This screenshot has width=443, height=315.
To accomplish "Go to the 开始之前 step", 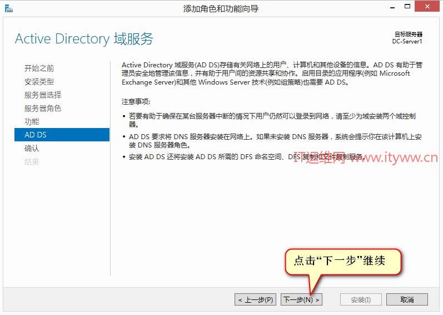I will 39,68.
